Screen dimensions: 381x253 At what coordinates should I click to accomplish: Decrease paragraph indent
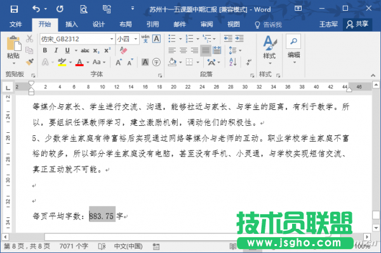228,38
